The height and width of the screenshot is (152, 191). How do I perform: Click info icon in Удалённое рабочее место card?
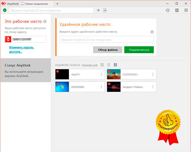152,32
